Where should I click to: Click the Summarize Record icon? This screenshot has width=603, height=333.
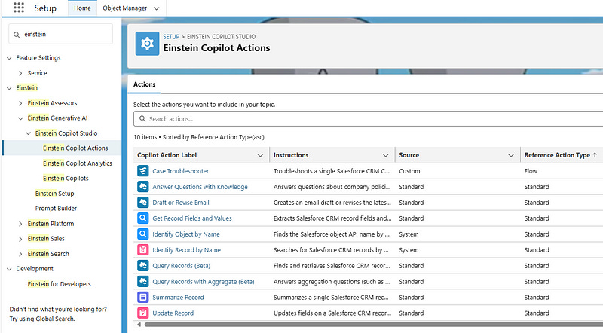(143, 297)
